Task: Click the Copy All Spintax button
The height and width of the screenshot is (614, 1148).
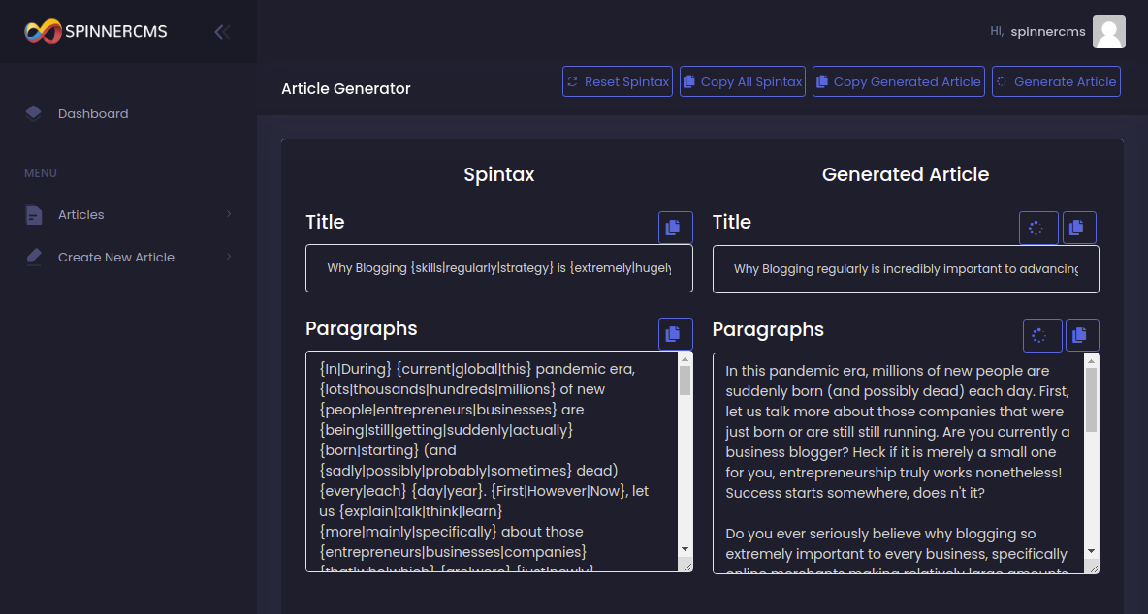Action: (x=742, y=81)
